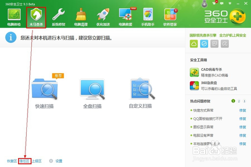Close the 360安全卫士 window
This screenshot has height=167, width=251.
246,3
